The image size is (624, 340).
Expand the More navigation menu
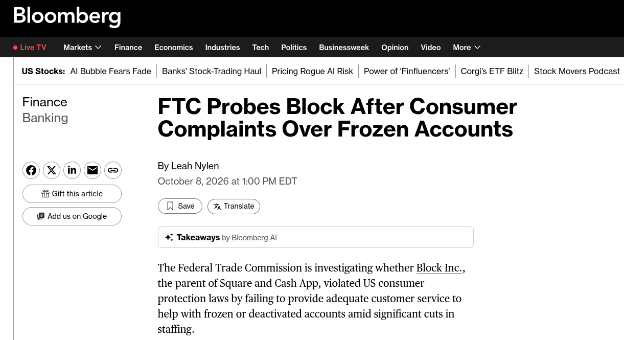point(467,48)
